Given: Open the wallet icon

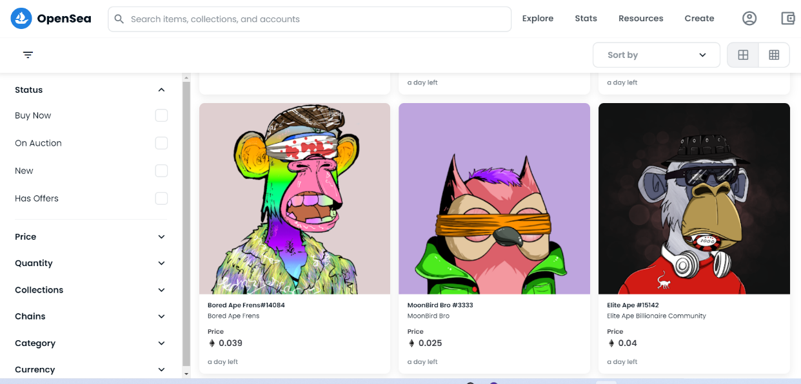Looking at the screenshot, I should pos(787,19).
